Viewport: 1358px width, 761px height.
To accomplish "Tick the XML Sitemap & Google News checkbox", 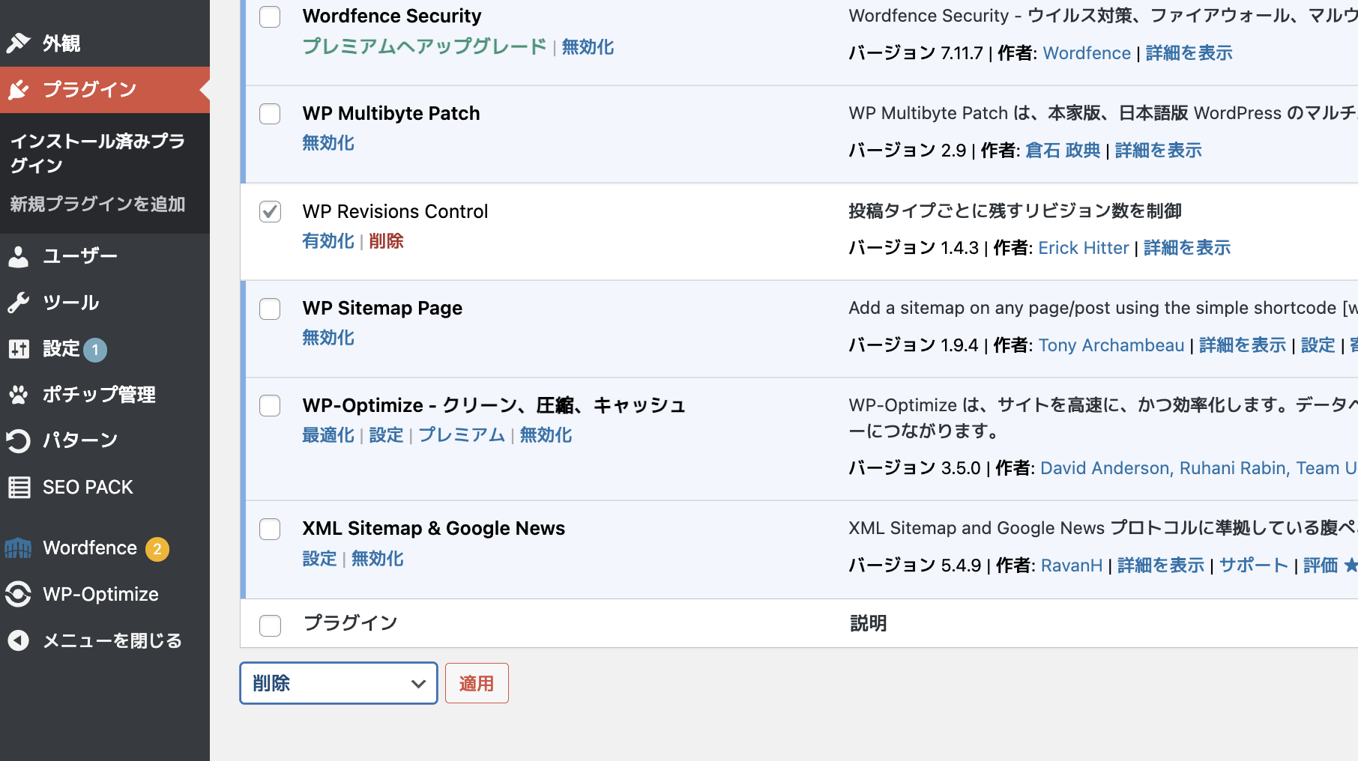I will 270,529.
